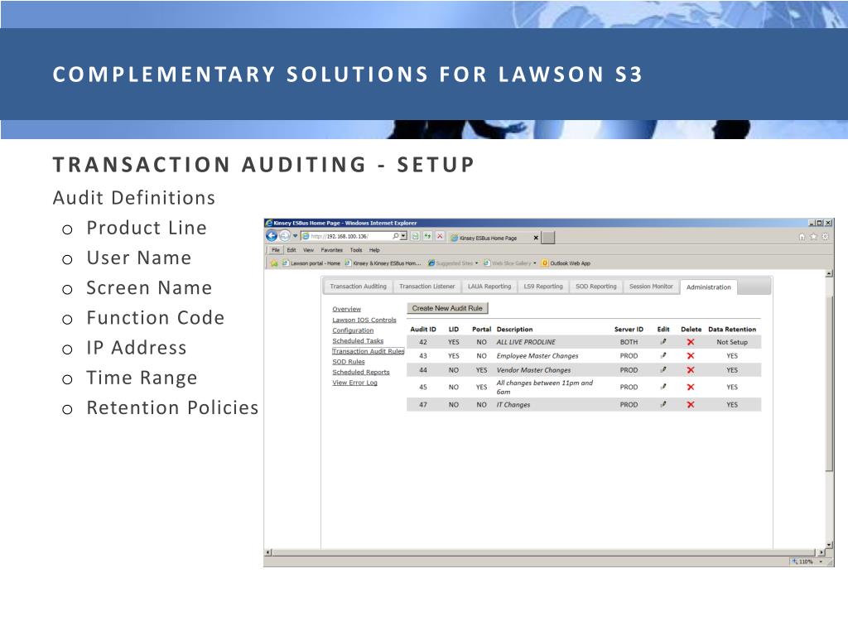Switch to the Transaction Listener tab
Viewport: 848px width, 636px height.
point(427,287)
